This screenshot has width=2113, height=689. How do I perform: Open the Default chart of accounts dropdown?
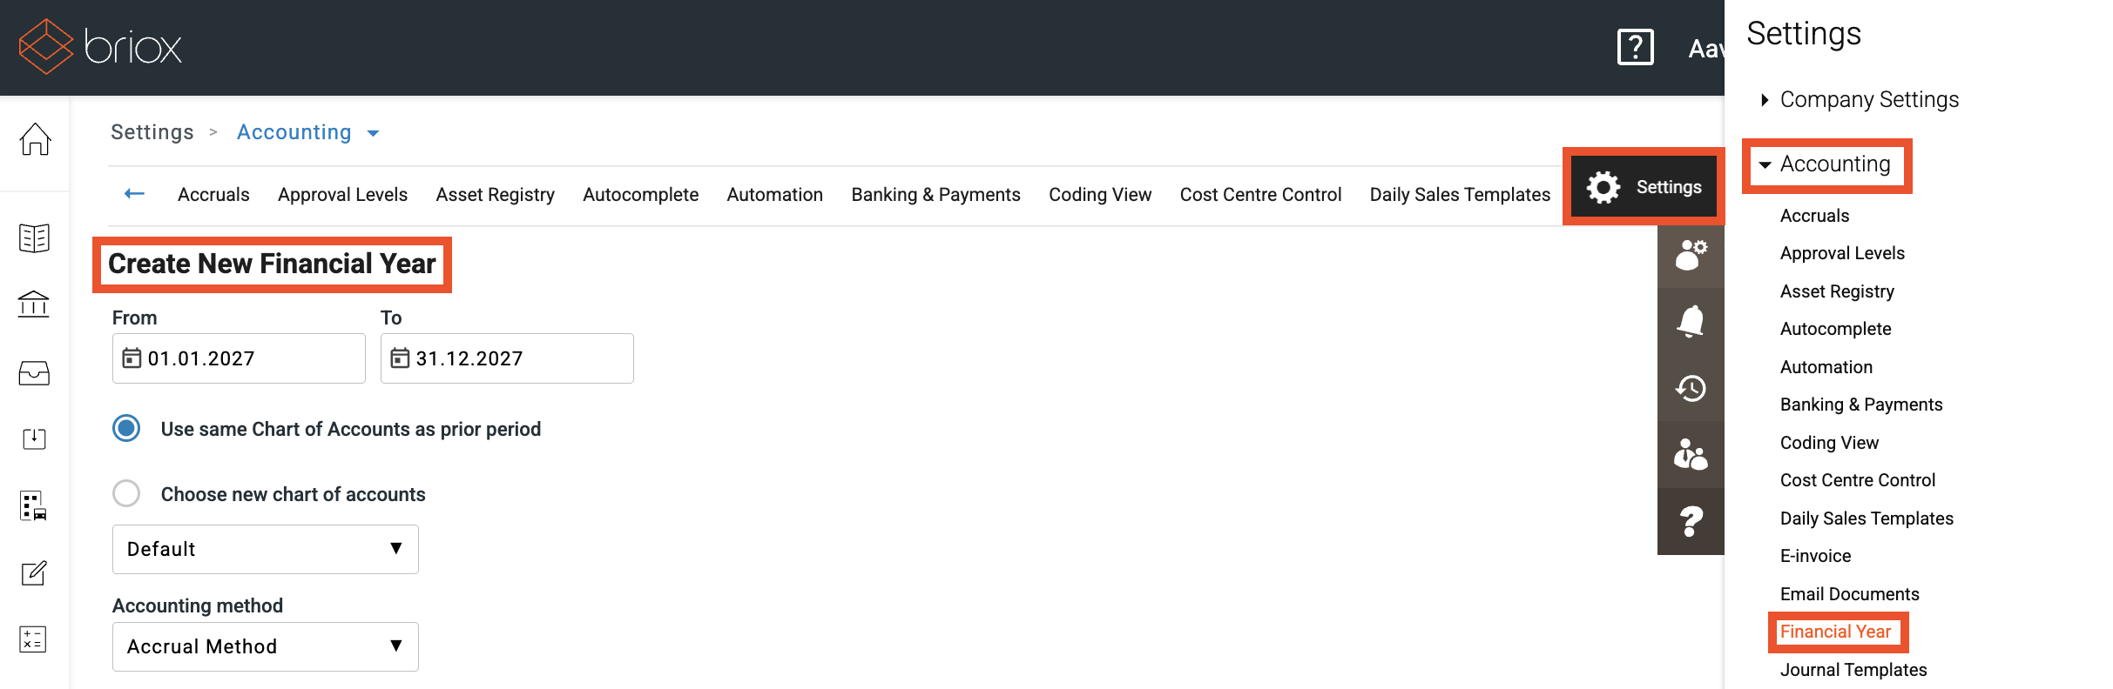point(265,549)
